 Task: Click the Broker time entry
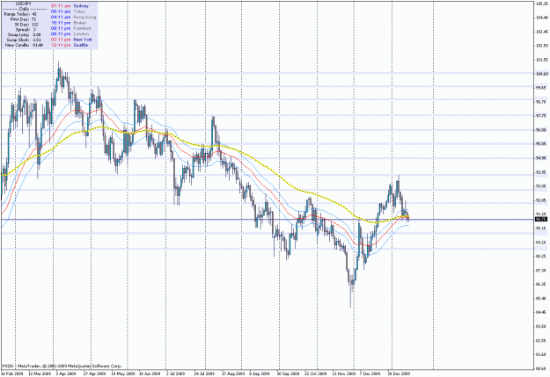pos(69,23)
